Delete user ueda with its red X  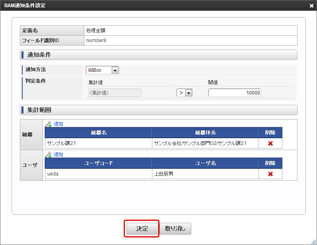[270, 174]
